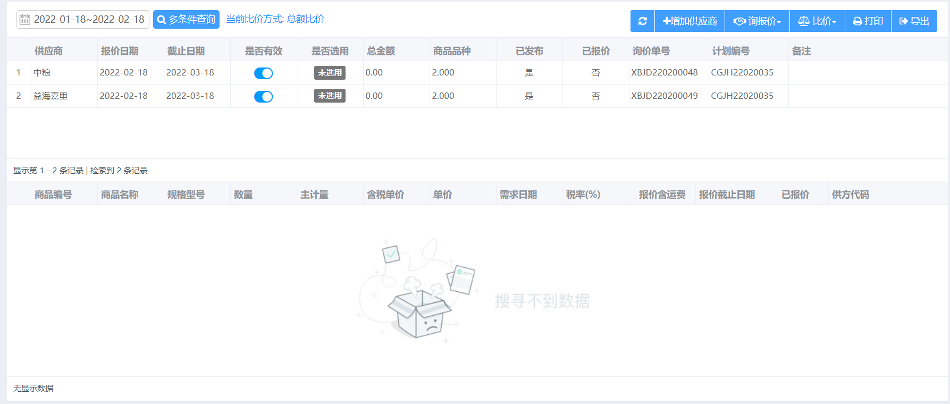Open the calendar icon in date field
Screen dimensions: 950x404
24,20
